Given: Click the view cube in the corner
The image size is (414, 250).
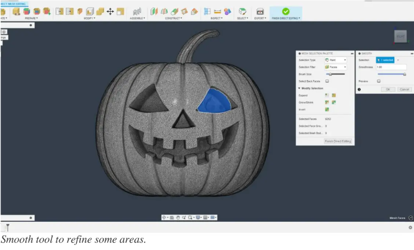Looking at the screenshot, I should [400, 36].
